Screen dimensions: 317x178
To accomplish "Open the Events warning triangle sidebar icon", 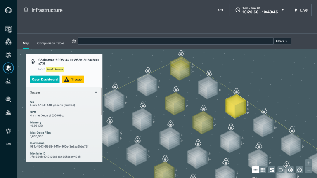I will pyautogui.click(x=8, y=112).
